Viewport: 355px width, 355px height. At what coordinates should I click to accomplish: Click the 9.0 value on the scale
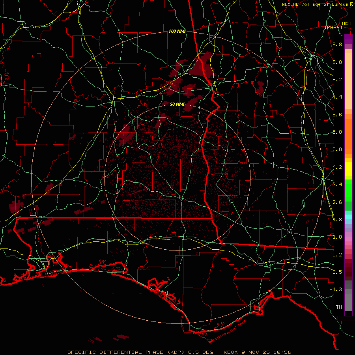(x=337, y=62)
